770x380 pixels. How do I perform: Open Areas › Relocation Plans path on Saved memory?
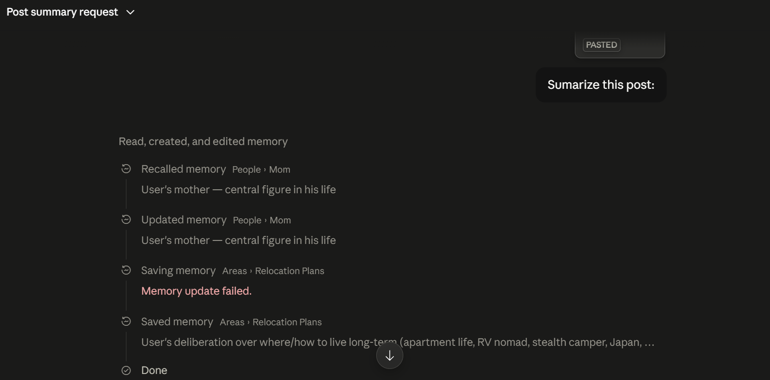pos(271,322)
